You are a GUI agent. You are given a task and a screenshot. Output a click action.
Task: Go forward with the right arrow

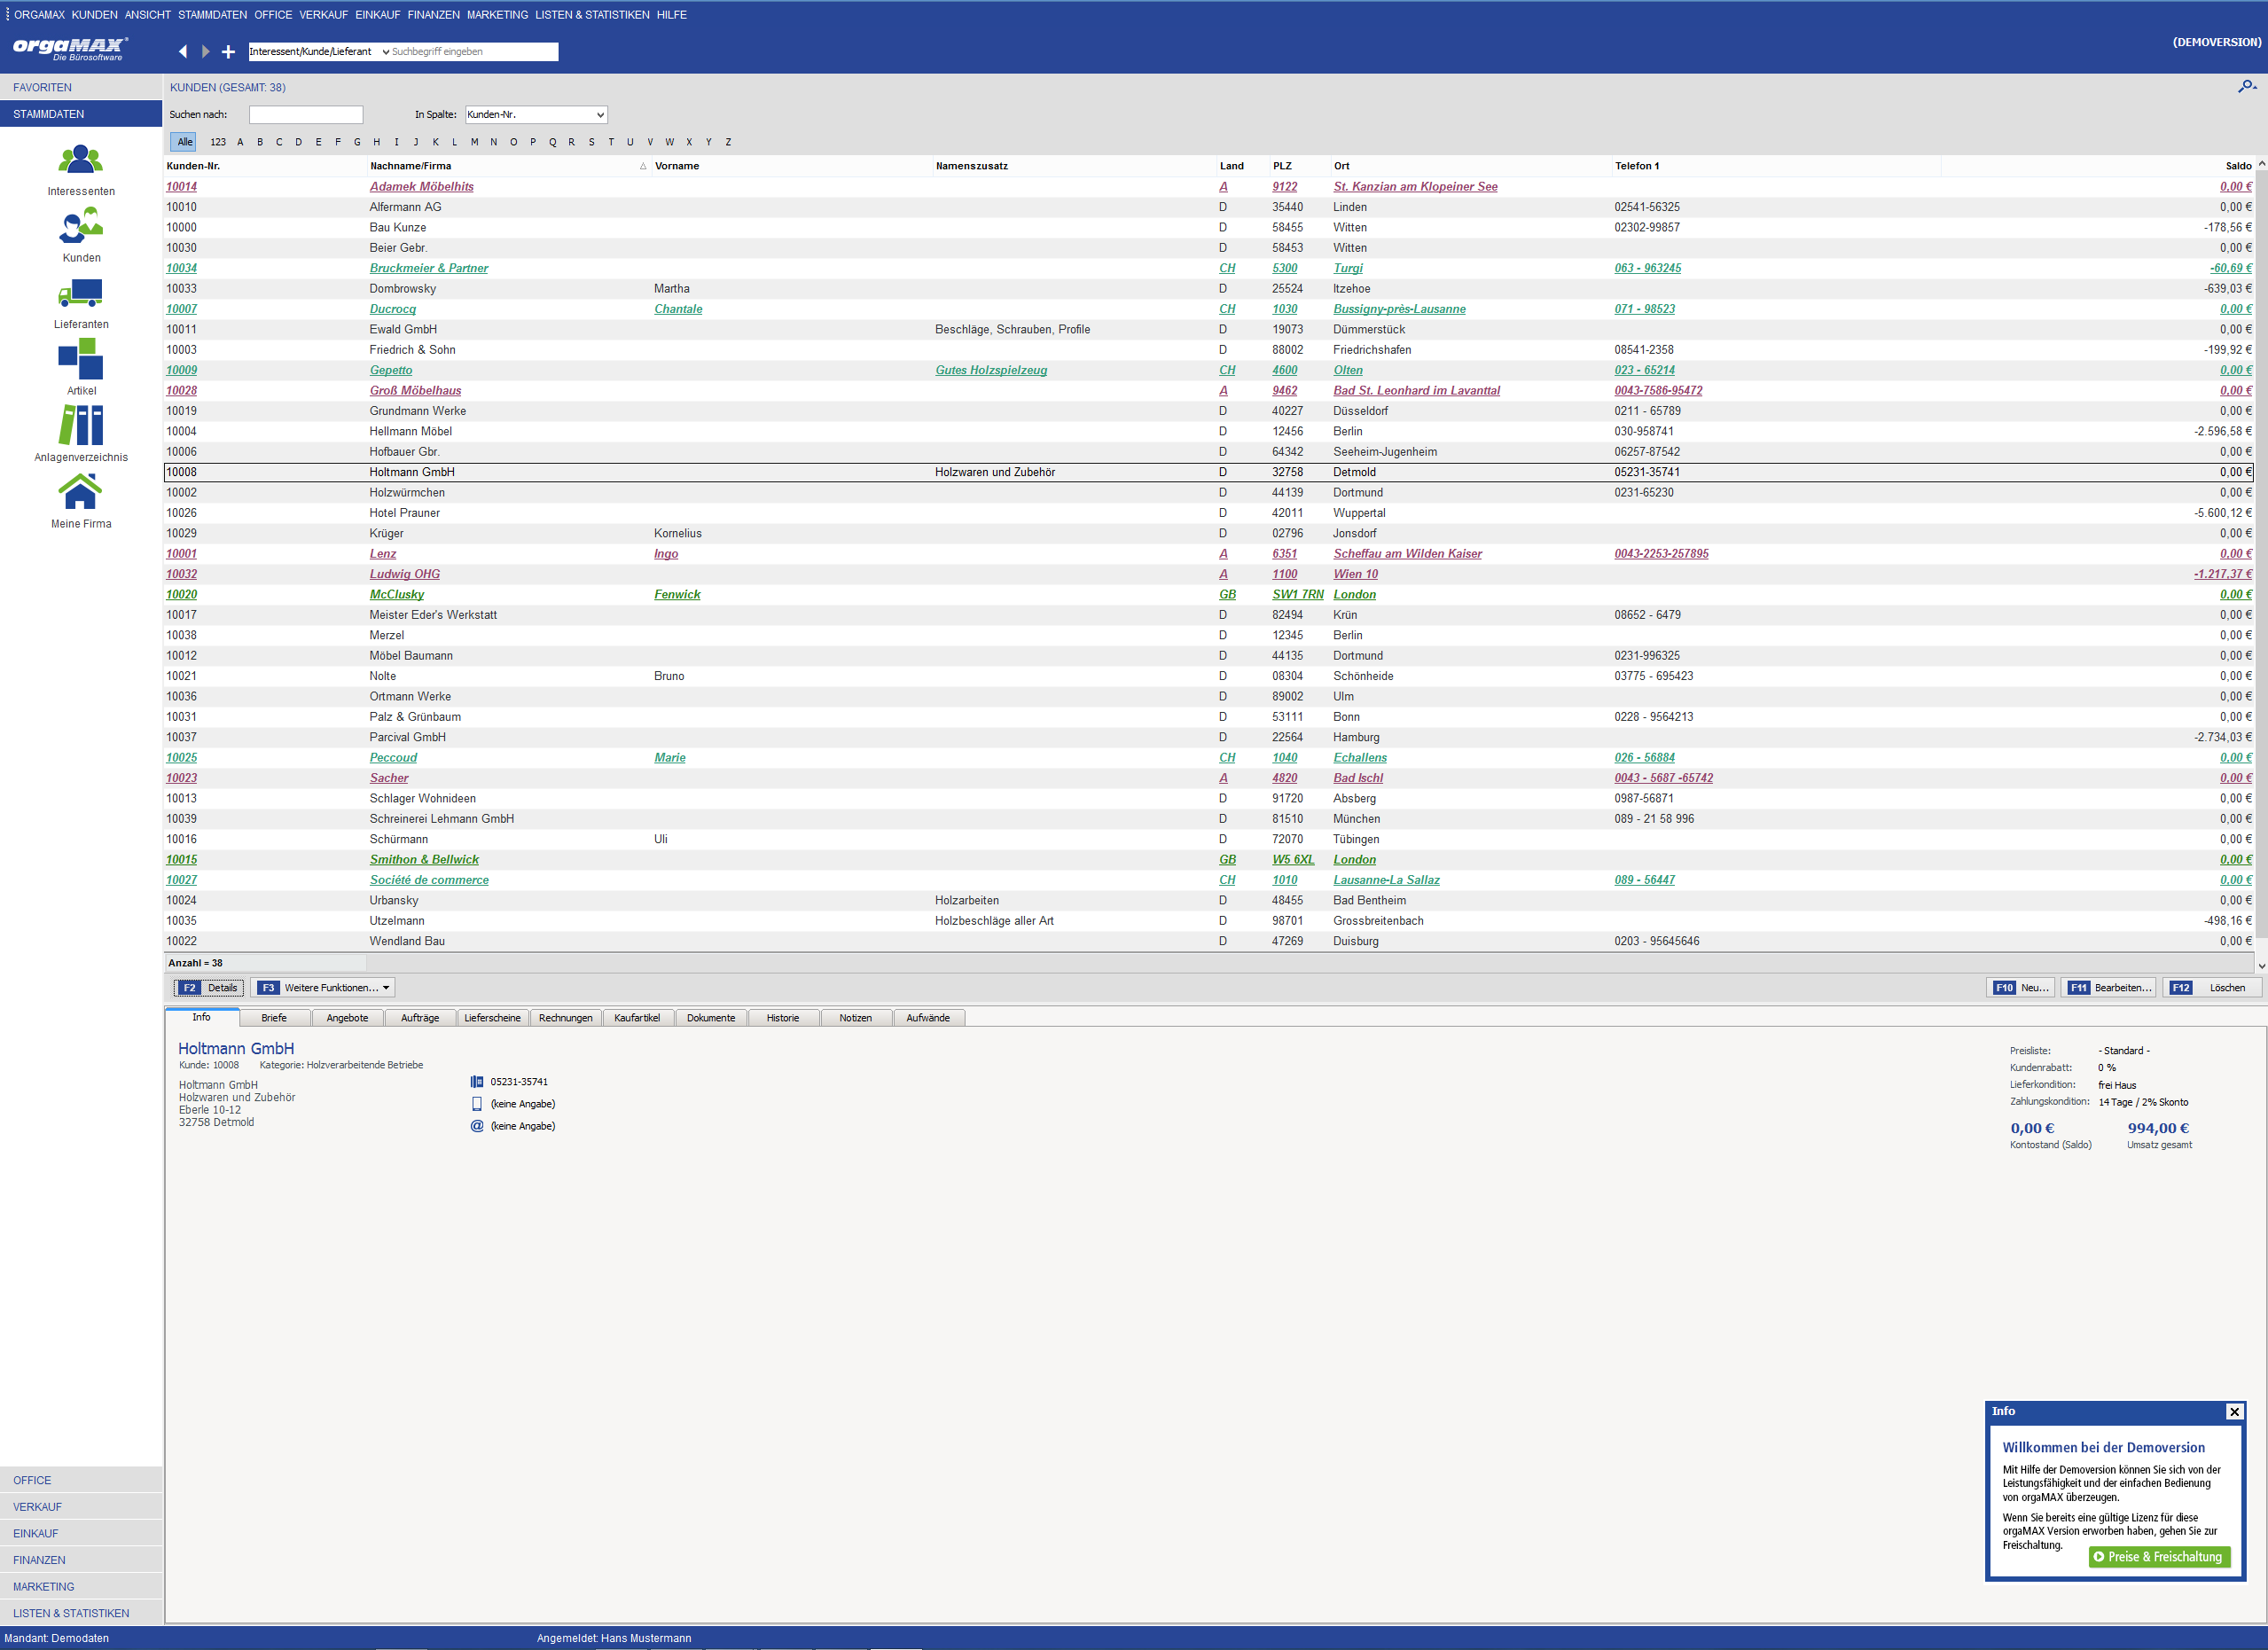click(x=205, y=51)
